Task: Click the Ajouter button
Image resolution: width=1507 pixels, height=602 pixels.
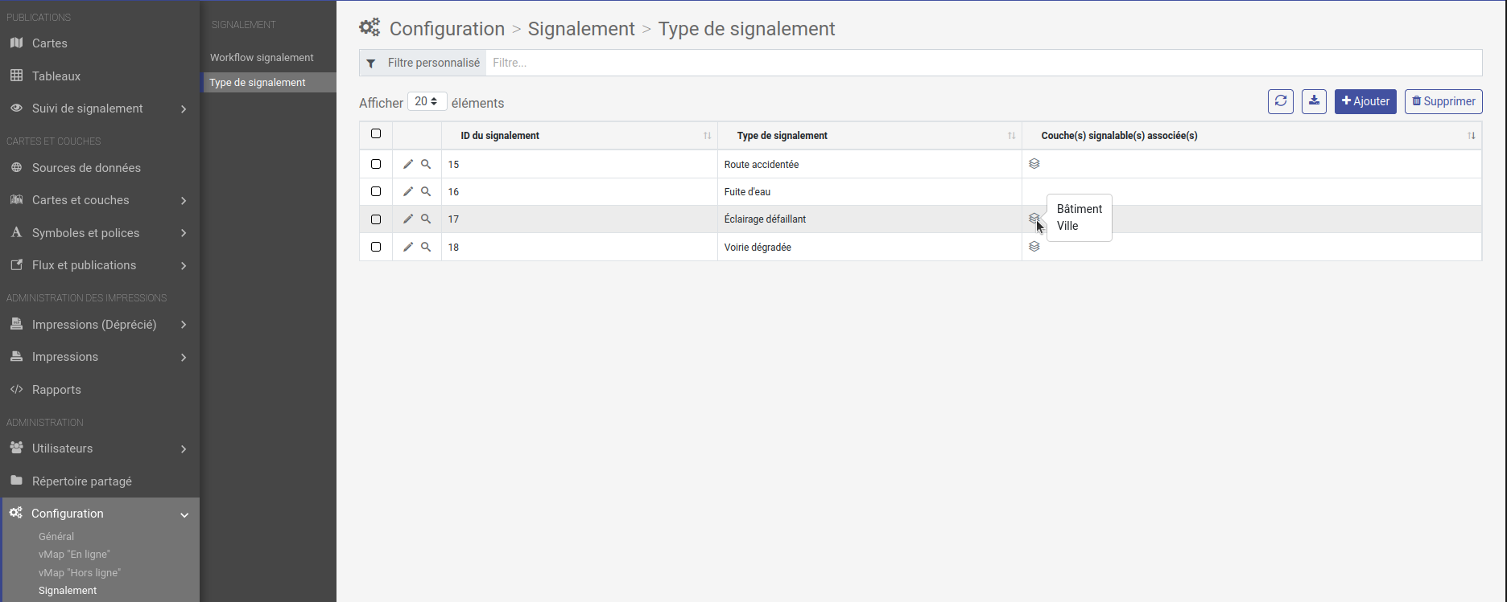Action: pyautogui.click(x=1365, y=101)
